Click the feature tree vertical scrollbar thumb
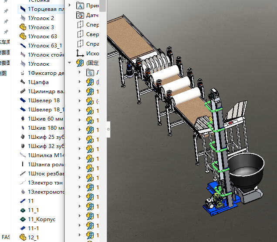 [x=102, y=6]
